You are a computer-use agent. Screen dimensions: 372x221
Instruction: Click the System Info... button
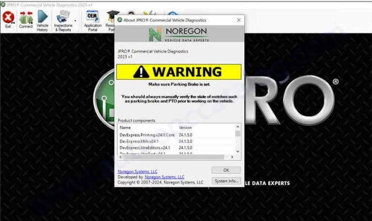[x=226, y=181]
